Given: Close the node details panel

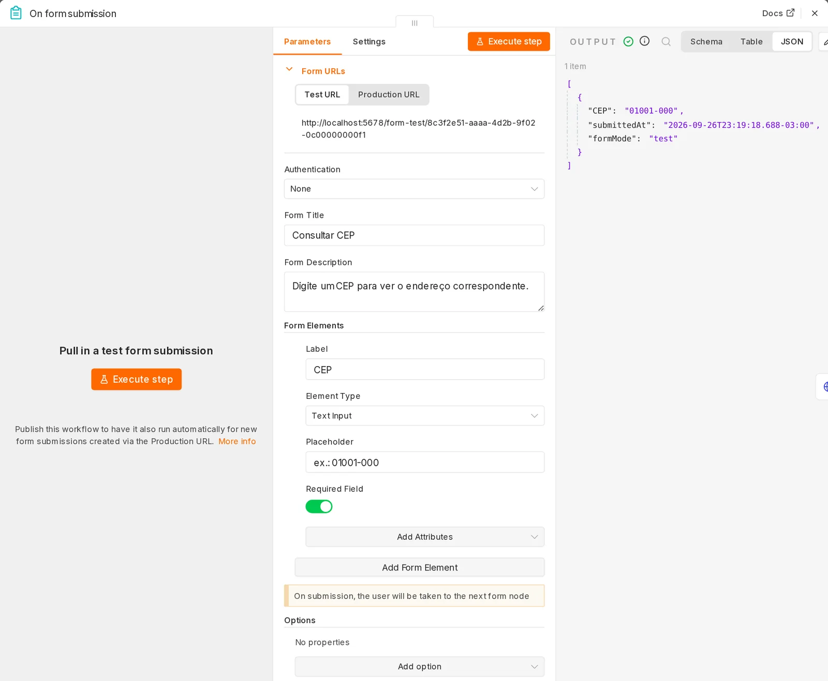Looking at the screenshot, I should click(815, 13).
